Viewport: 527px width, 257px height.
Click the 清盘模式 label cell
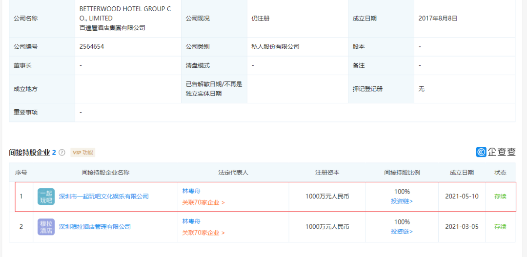click(x=214, y=65)
